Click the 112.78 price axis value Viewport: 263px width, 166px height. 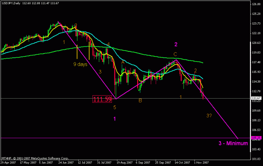point(256,91)
